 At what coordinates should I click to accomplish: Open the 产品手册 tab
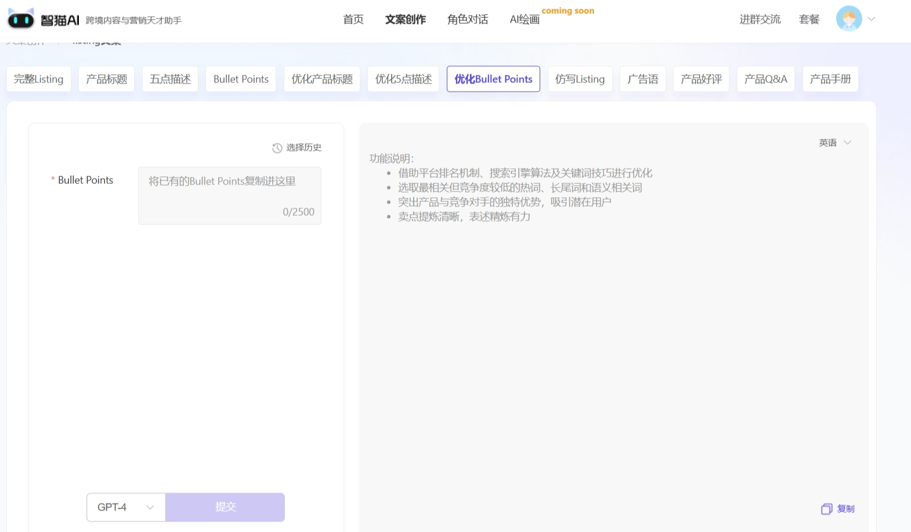830,79
